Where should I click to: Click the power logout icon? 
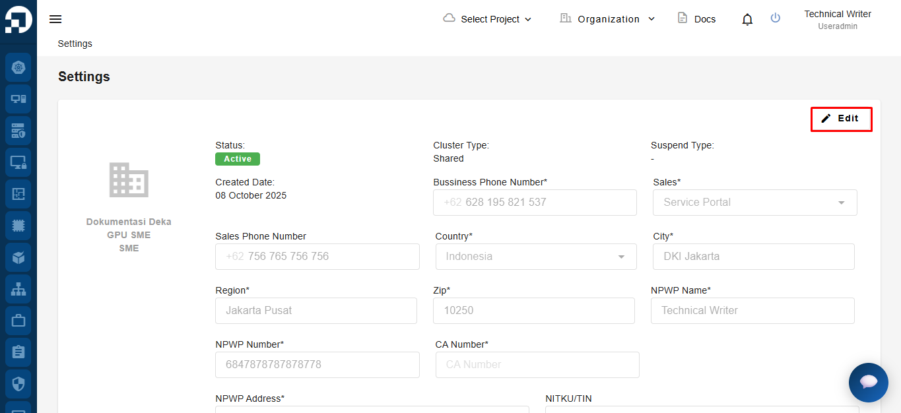click(x=776, y=18)
